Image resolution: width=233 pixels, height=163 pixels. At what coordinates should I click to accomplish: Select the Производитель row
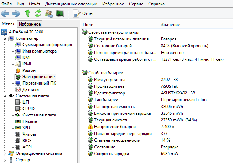click(157, 86)
